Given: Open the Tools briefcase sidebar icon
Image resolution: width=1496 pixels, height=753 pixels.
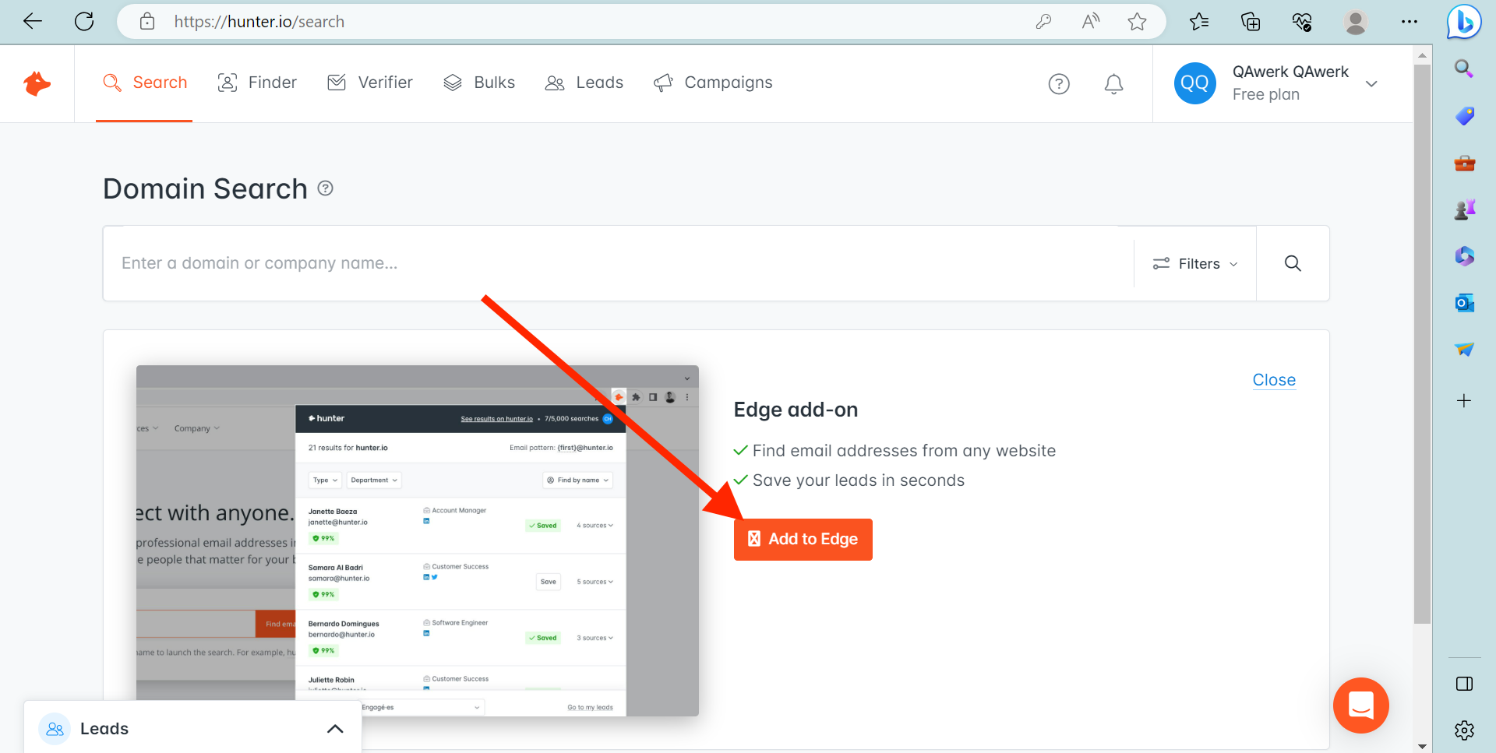Looking at the screenshot, I should click(x=1464, y=163).
